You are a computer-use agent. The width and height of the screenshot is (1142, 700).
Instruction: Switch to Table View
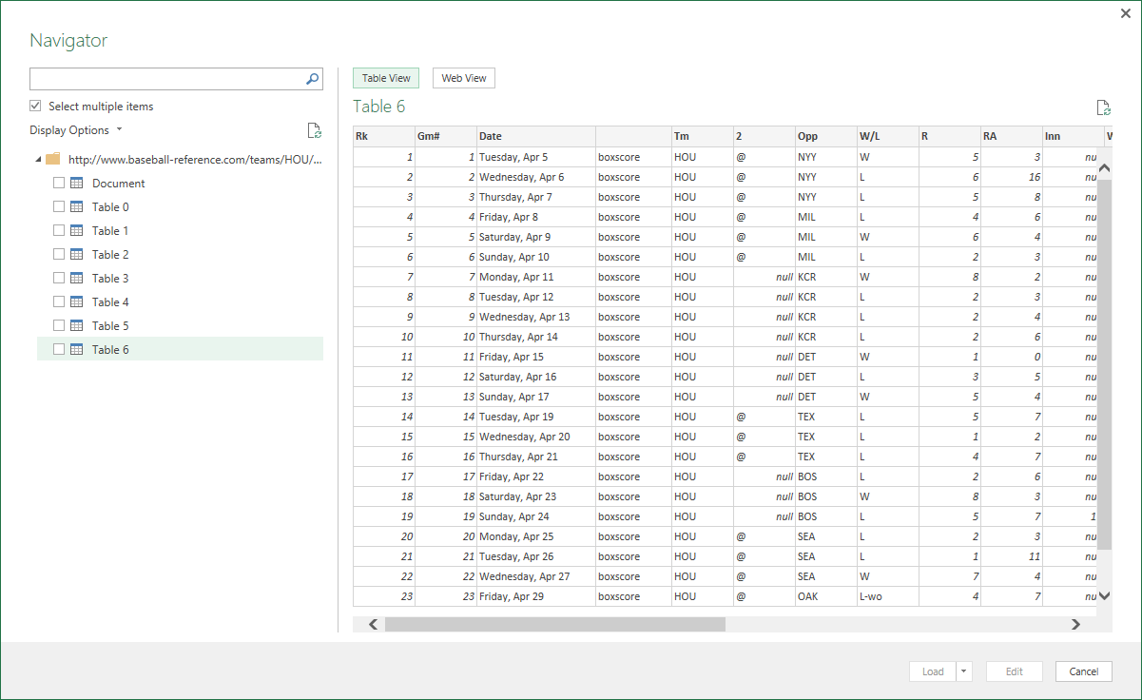[x=386, y=78]
